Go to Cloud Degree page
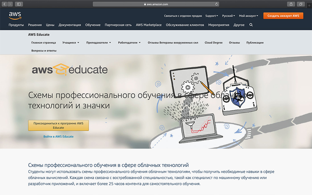 (x=213, y=42)
